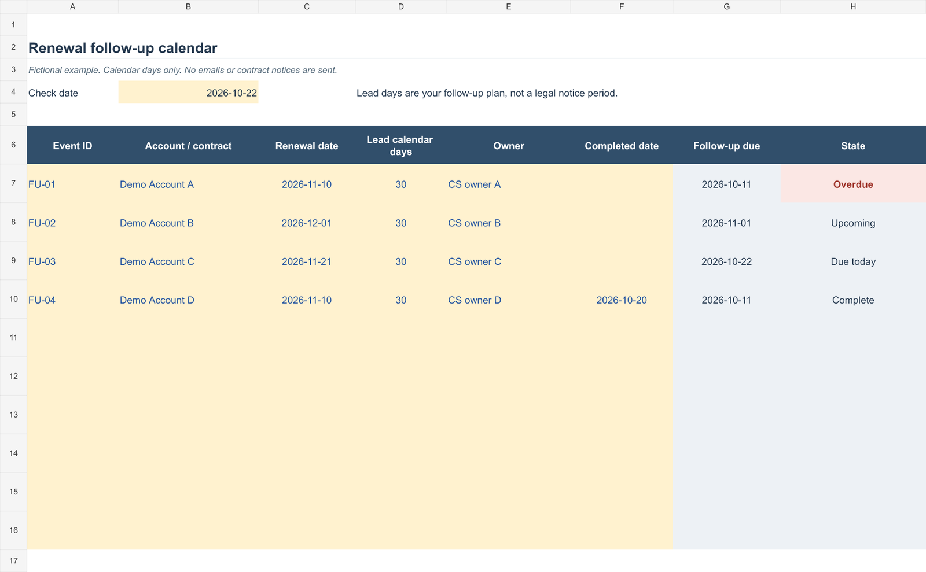
Task: Select column header D
Action: [400, 6]
